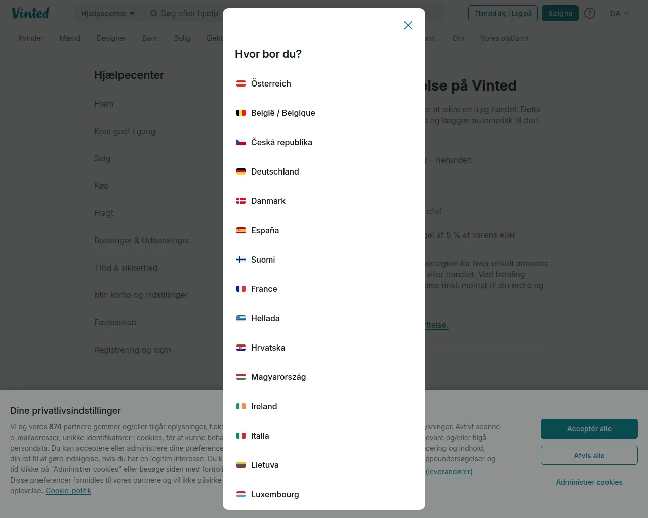648x518 pixels.
Task: Click the Danish flag icon
Action: click(x=241, y=201)
